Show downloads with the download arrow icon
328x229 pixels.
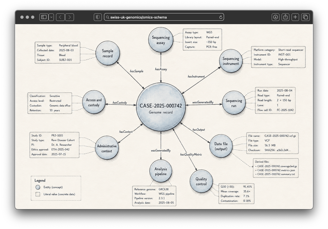tap(275, 17)
